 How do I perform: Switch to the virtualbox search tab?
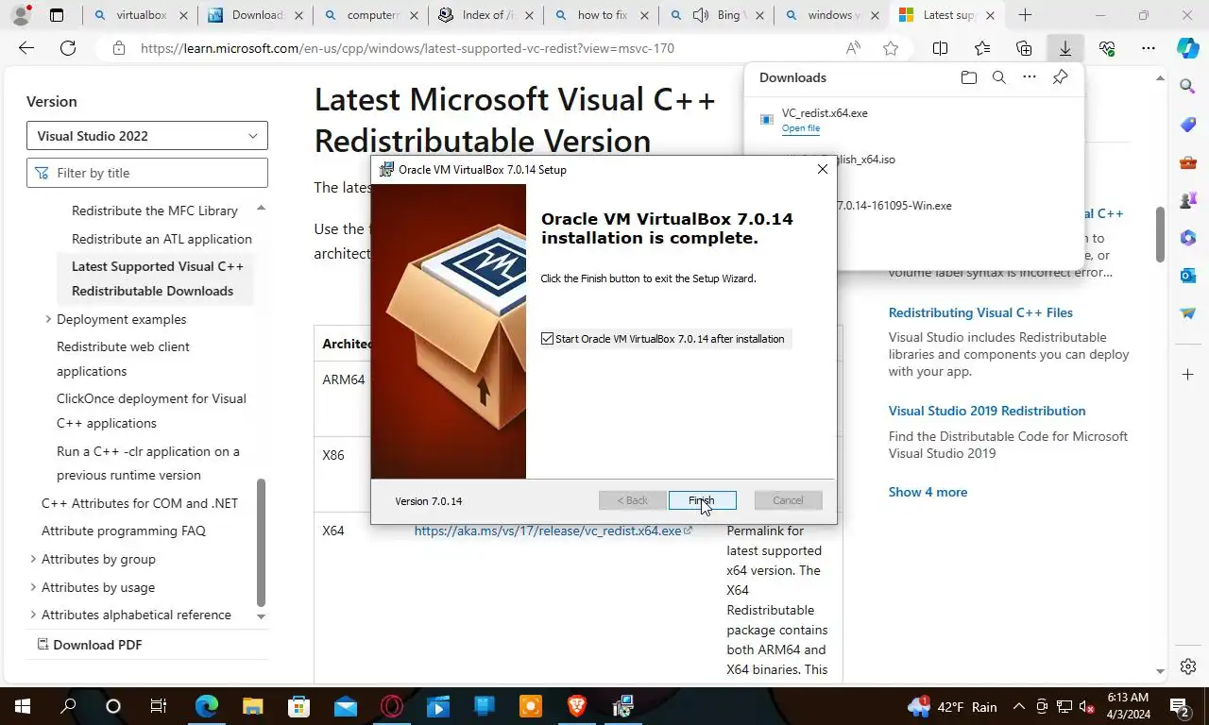pos(141,15)
